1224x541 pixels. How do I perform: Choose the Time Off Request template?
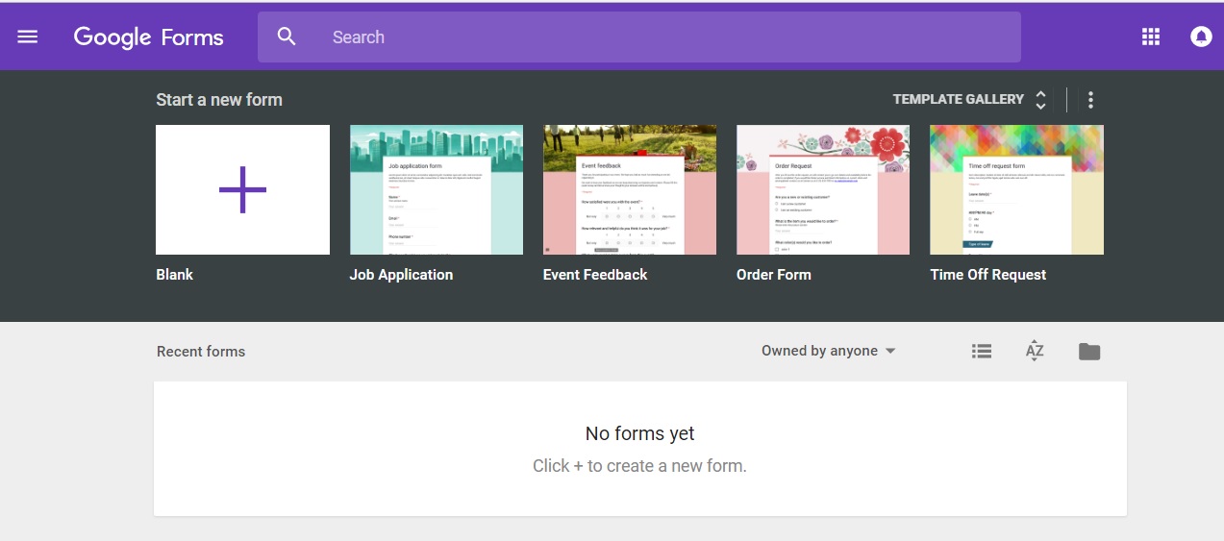click(1016, 189)
